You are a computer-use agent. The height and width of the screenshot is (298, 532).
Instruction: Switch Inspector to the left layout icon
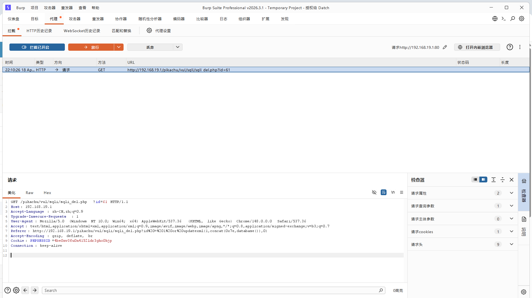475,180
